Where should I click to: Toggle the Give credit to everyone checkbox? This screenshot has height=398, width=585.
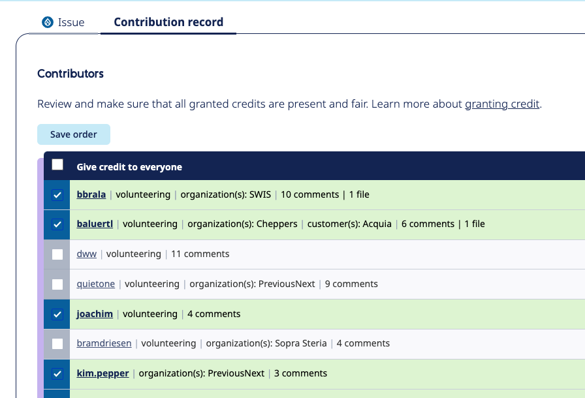click(x=57, y=165)
